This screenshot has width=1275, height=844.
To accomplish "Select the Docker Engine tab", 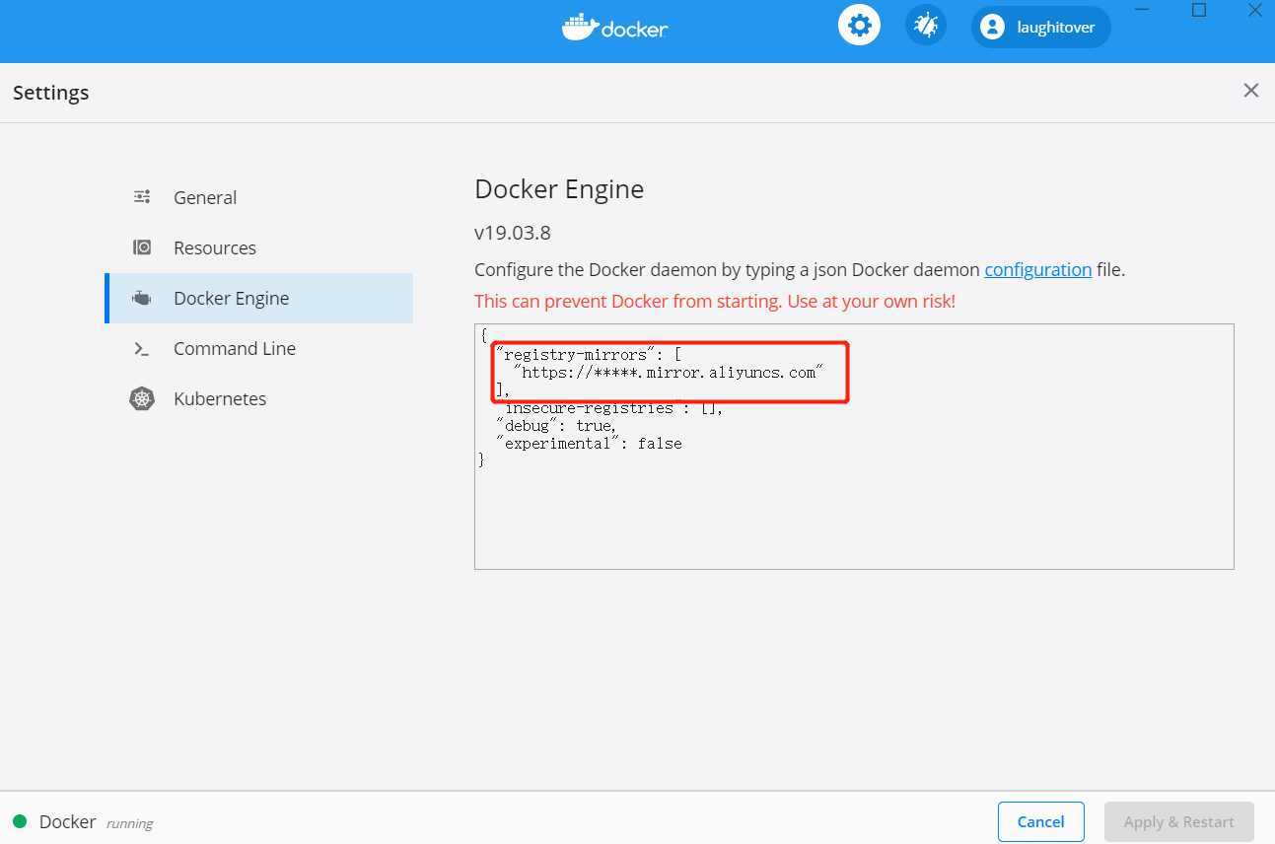I will pos(259,298).
